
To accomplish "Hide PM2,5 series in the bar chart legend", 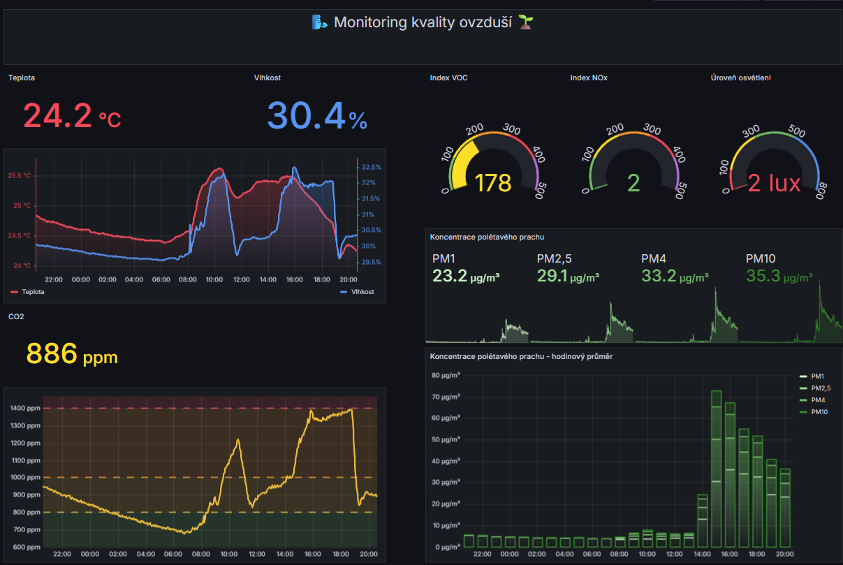I will click(820, 388).
